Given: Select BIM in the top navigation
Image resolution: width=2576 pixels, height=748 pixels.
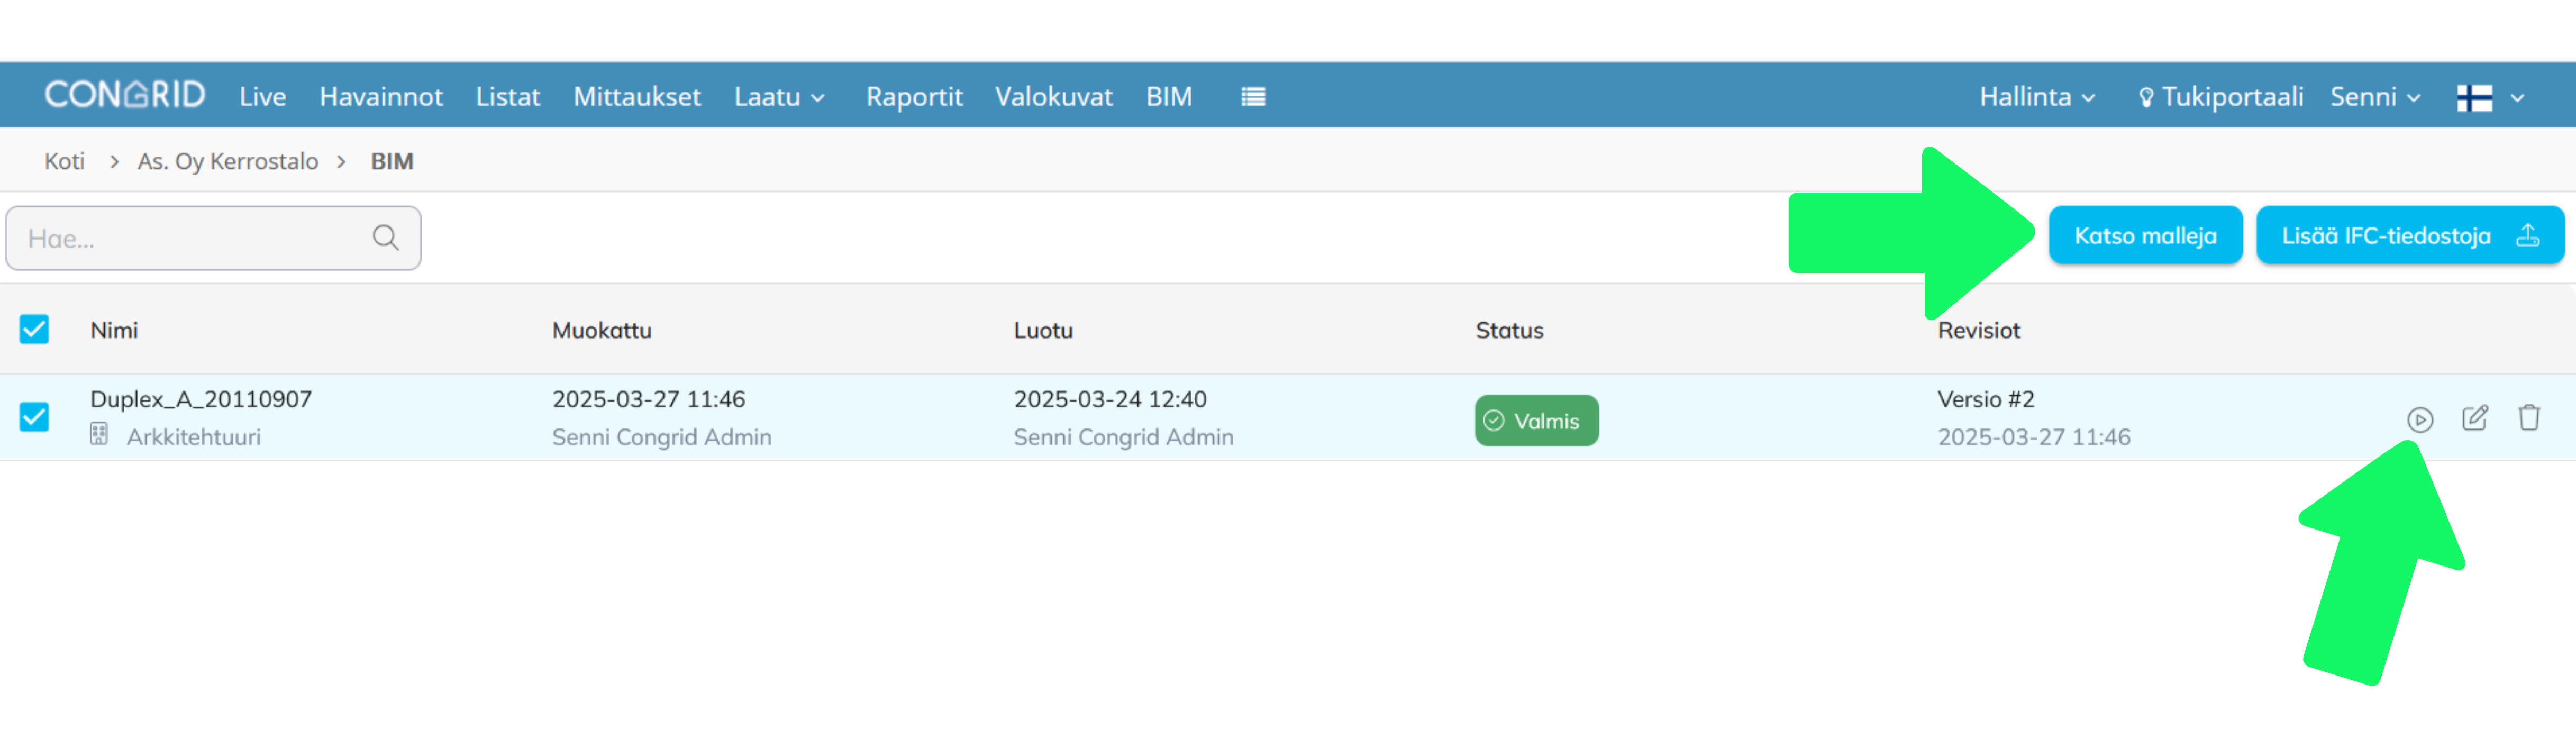Looking at the screenshot, I should [x=1169, y=97].
